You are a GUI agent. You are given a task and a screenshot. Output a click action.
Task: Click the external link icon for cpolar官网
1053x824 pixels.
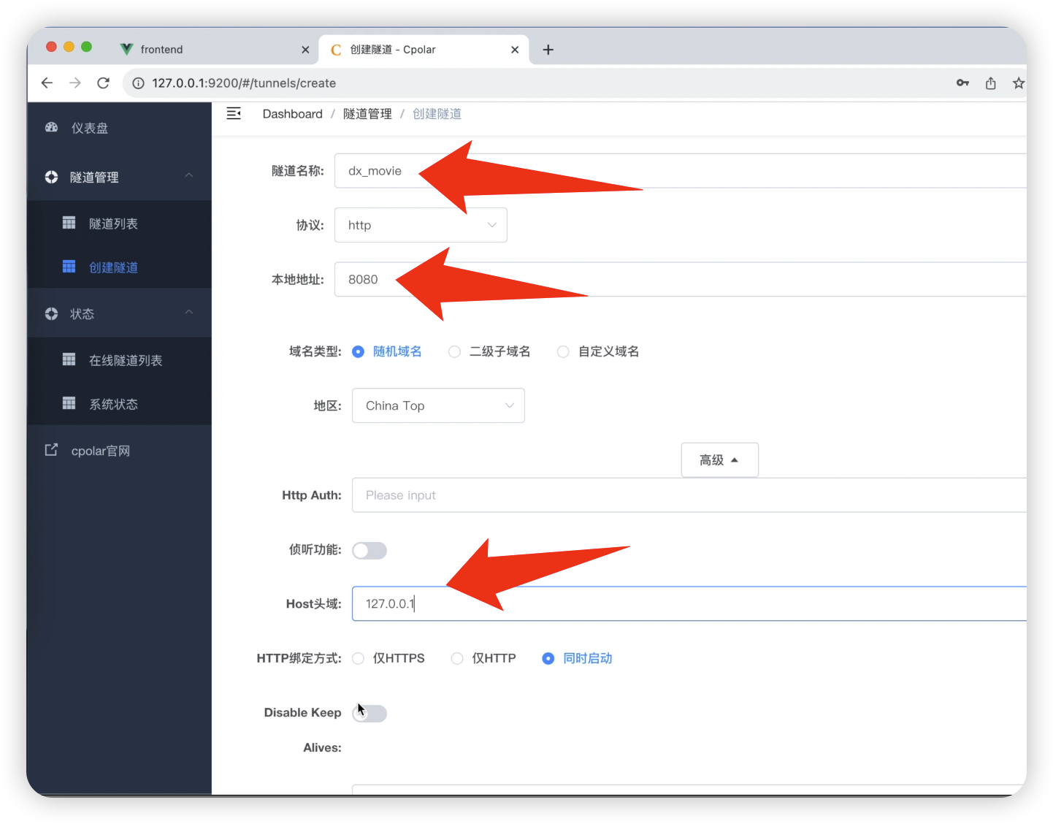(51, 450)
